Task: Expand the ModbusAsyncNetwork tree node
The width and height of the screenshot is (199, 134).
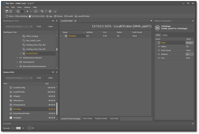Action: 17,58
